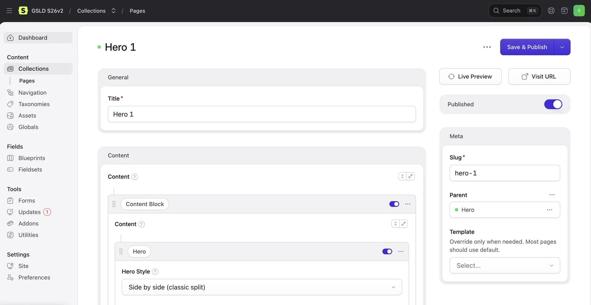Screen dimensions: 591x305
Task: Click the Forms icon in sidebar
Action: pos(10,201)
